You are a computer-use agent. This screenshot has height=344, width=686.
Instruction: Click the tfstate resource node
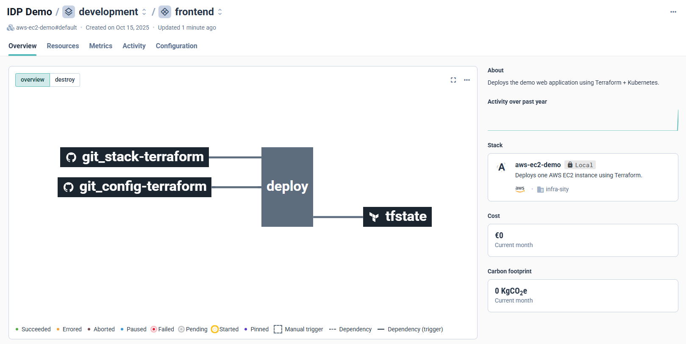(x=397, y=217)
